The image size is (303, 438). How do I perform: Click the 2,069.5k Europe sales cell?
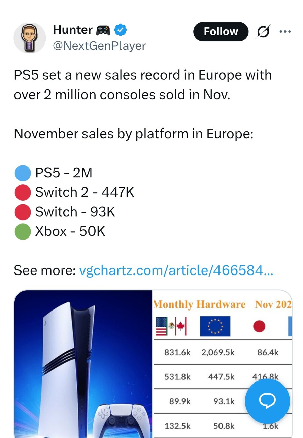click(x=218, y=352)
